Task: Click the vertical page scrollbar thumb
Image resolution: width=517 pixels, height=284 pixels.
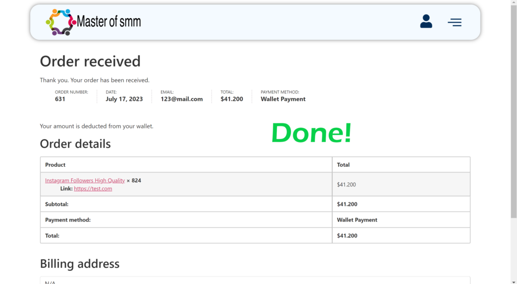Action: 513,116
